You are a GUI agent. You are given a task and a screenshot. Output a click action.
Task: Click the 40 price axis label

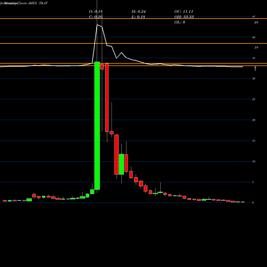(x=254, y=37)
